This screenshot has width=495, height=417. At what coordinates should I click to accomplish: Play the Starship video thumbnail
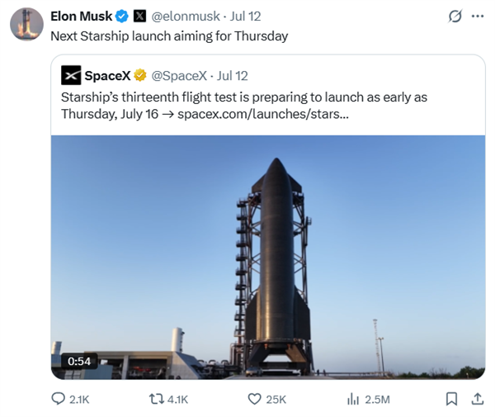coord(268,257)
